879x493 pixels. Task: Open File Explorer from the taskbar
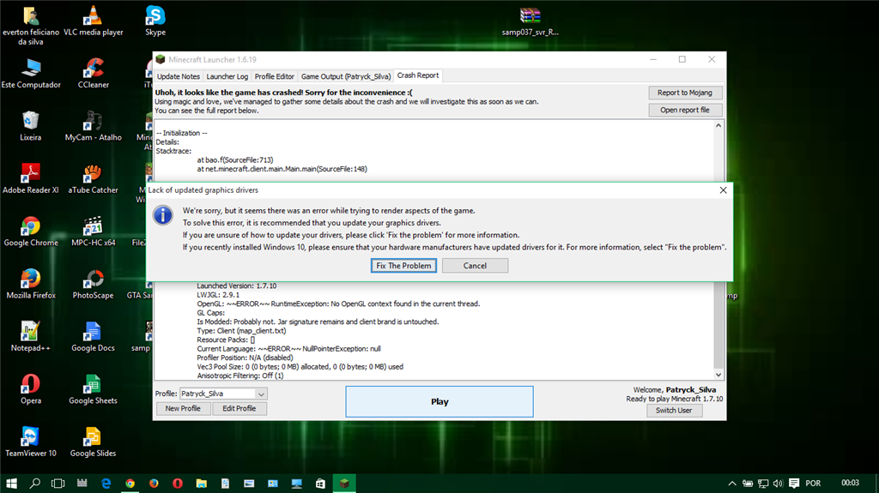[x=201, y=483]
